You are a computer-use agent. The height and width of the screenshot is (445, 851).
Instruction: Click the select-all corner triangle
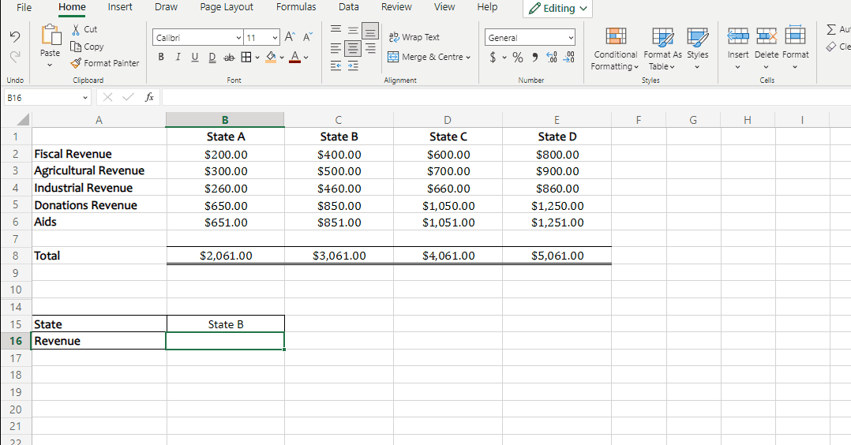pyautogui.click(x=22, y=119)
